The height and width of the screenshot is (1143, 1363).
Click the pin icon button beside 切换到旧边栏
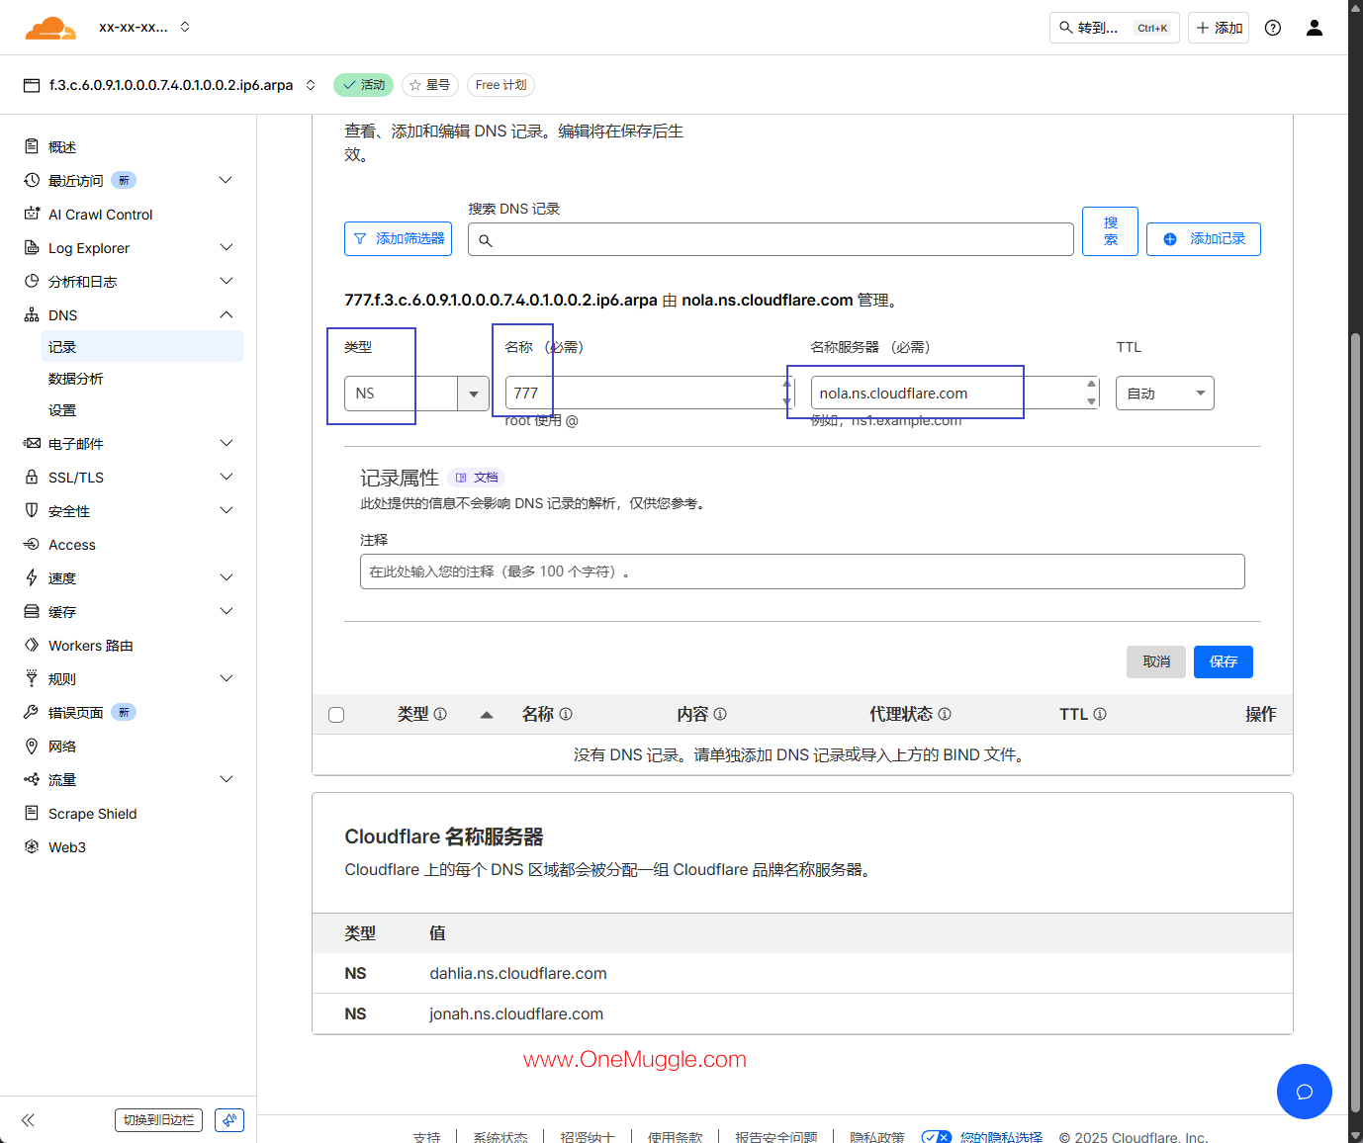[229, 1120]
